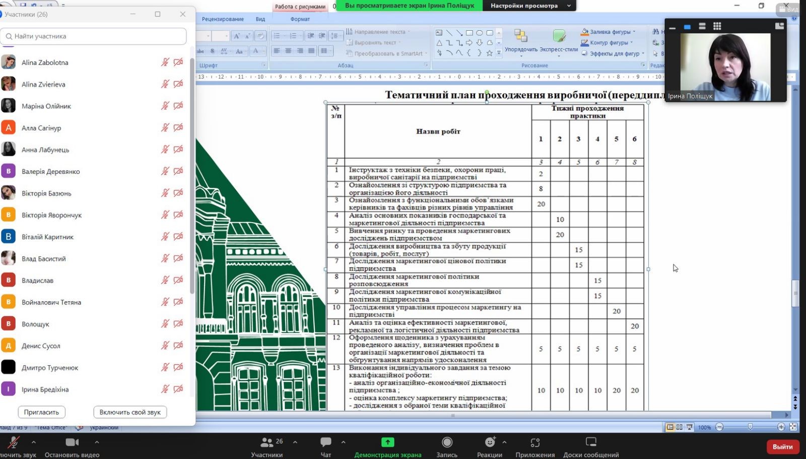Unmute microphone in Zoom toolbar
Image resolution: width=806 pixels, height=459 pixels.
[x=14, y=442]
